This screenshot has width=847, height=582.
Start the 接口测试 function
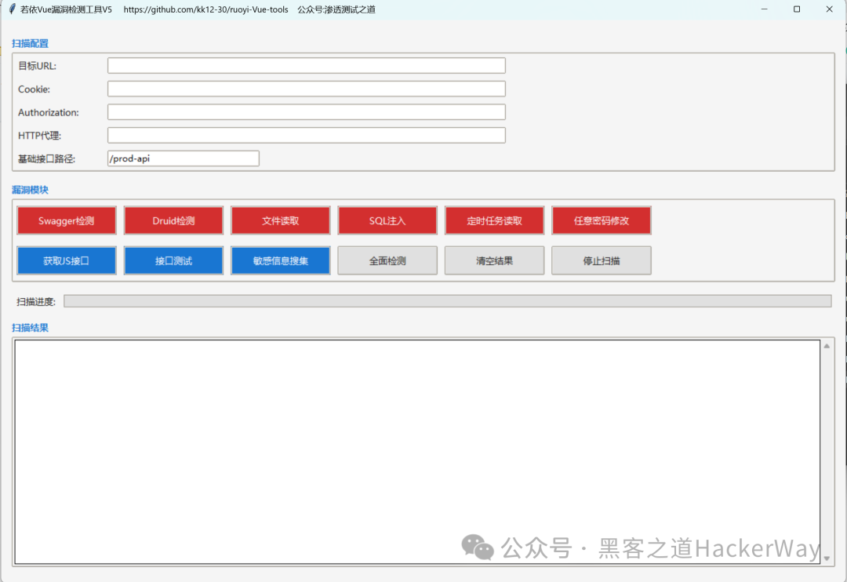[173, 260]
